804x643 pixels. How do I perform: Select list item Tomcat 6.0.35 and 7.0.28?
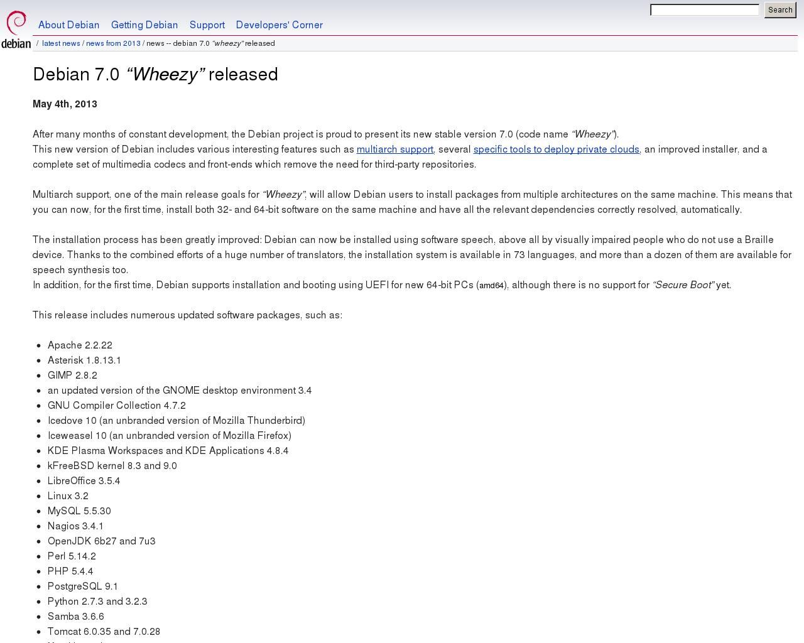click(x=104, y=632)
